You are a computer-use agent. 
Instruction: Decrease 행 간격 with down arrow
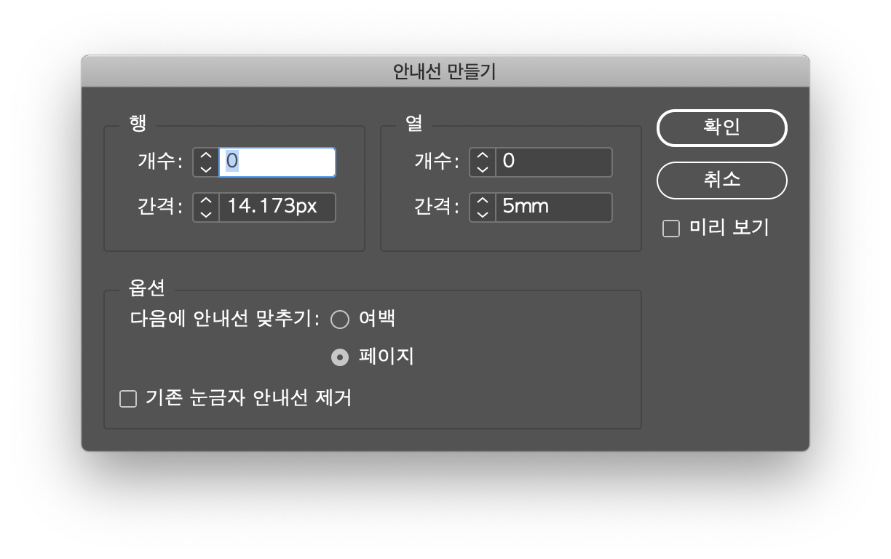coord(206,214)
